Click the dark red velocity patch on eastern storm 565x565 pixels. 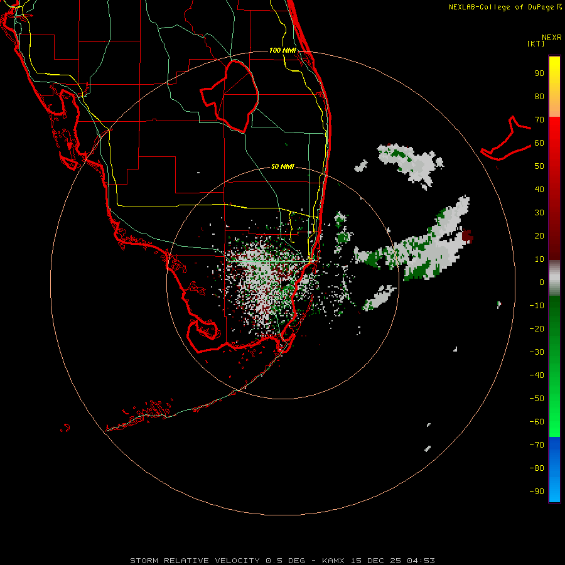point(467,237)
